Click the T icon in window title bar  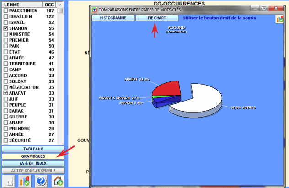[x=94, y=9]
